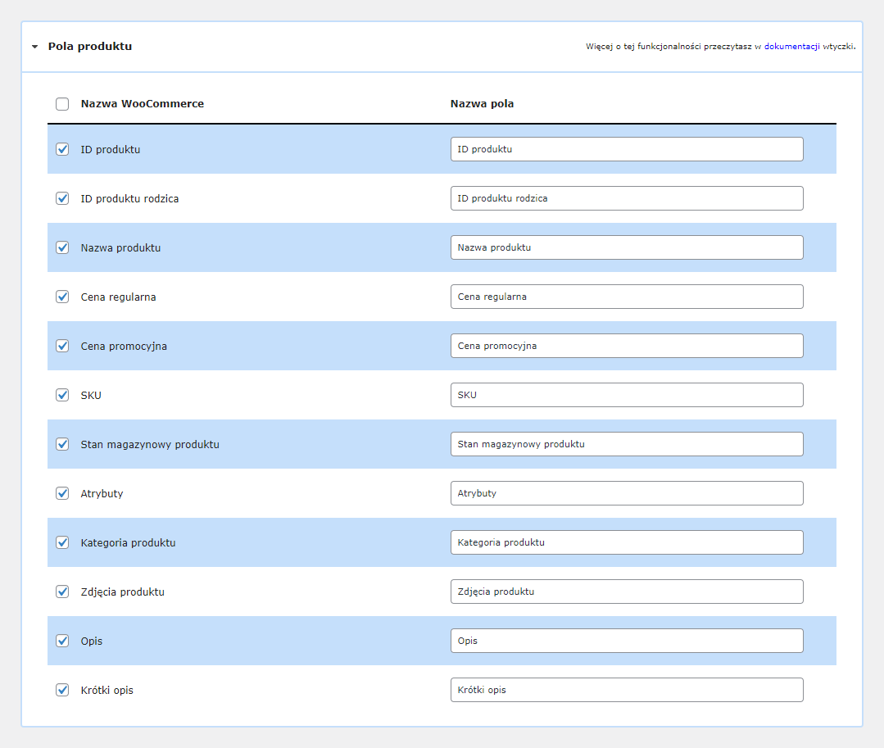Screen dimensions: 884x748
Task: Collapse the Pola produktu section arrow
Action: point(34,47)
